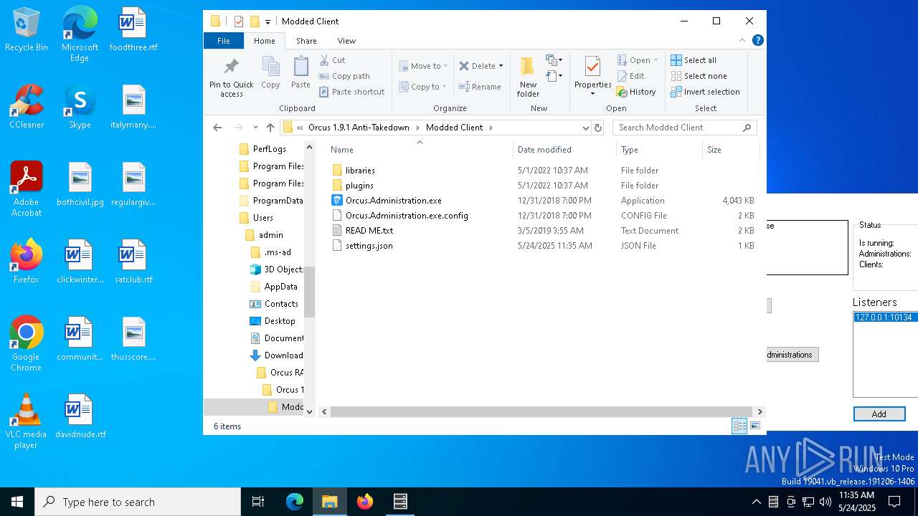Click Select all in ribbon
Image resolution: width=918 pixels, height=516 pixels.
(x=694, y=60)
